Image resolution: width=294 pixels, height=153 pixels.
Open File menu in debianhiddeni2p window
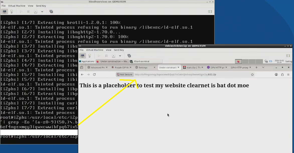tap(82, 50)
